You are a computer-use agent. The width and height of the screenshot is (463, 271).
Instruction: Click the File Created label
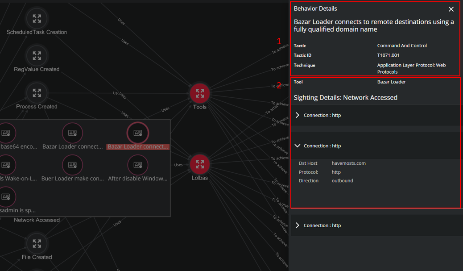coord(37,257)
